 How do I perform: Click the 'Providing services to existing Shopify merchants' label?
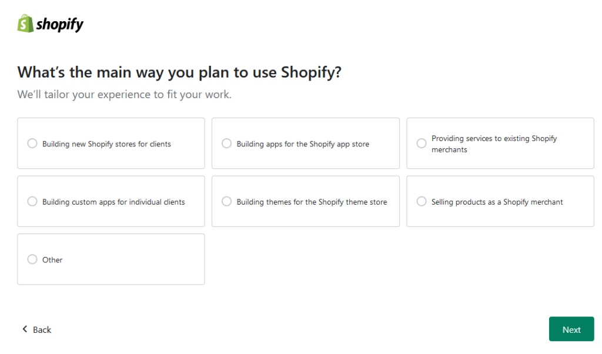click(494, 144)
